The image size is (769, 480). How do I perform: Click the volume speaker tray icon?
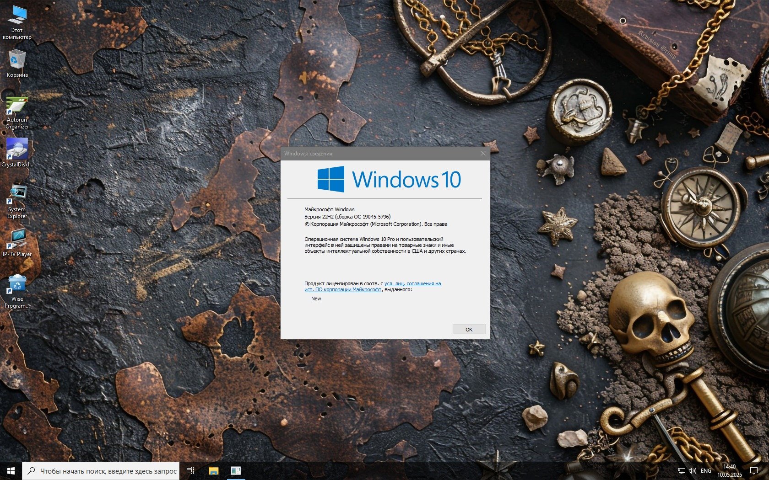[x=692, y=471]
